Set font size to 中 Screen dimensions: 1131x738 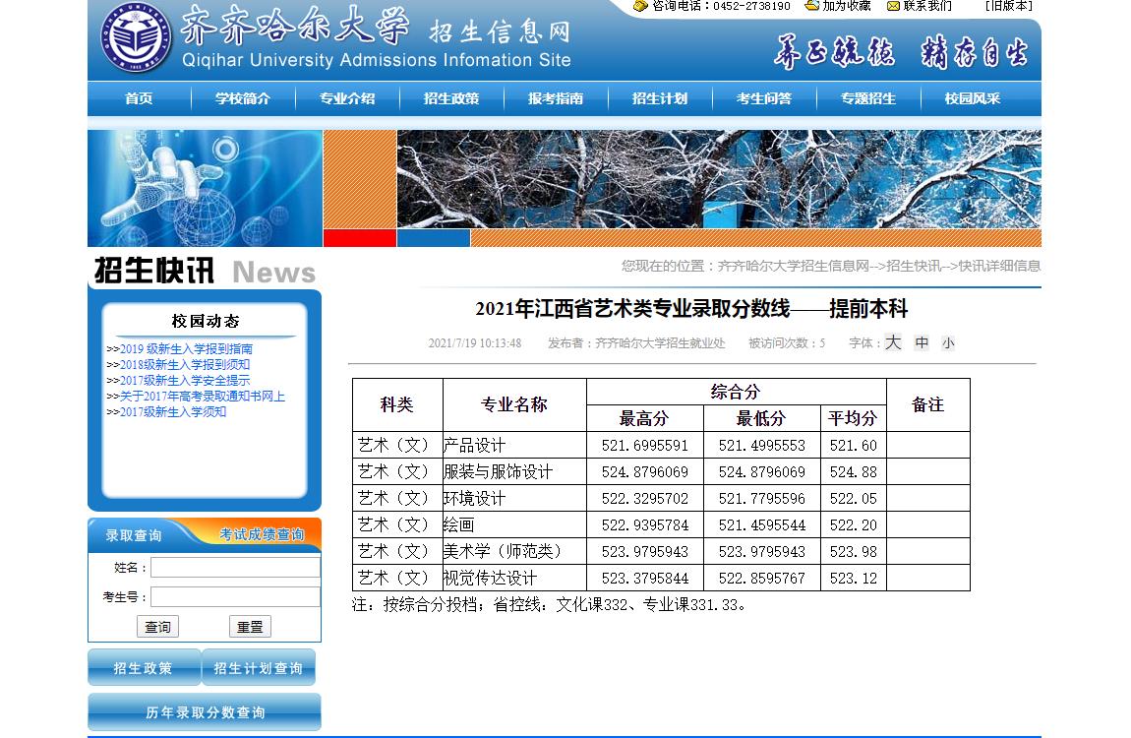click(922, 342)
